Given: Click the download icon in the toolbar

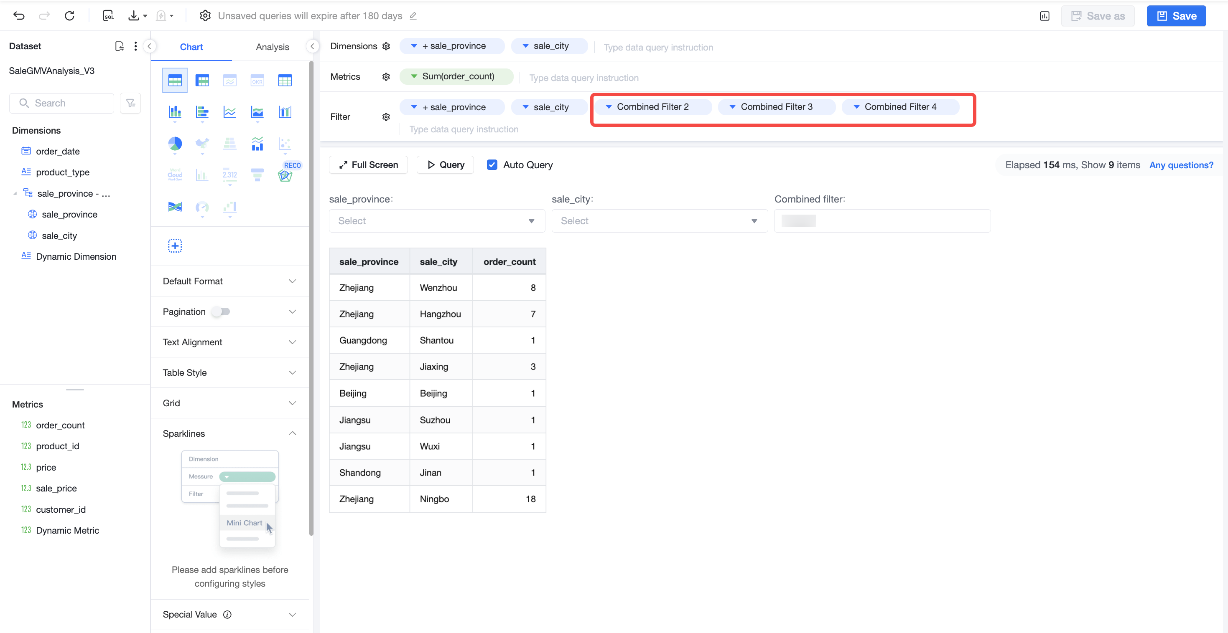Looking at the screenshot, I should click(x=134, y=16).
